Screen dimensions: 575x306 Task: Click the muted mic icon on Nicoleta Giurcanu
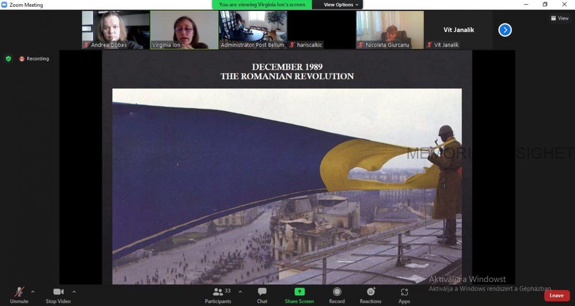(x=361, y=45)
